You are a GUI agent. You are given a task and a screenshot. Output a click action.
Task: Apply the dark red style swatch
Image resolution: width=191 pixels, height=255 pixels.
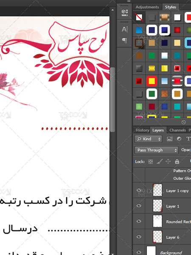pyautogui.click(x=152, y=107)
